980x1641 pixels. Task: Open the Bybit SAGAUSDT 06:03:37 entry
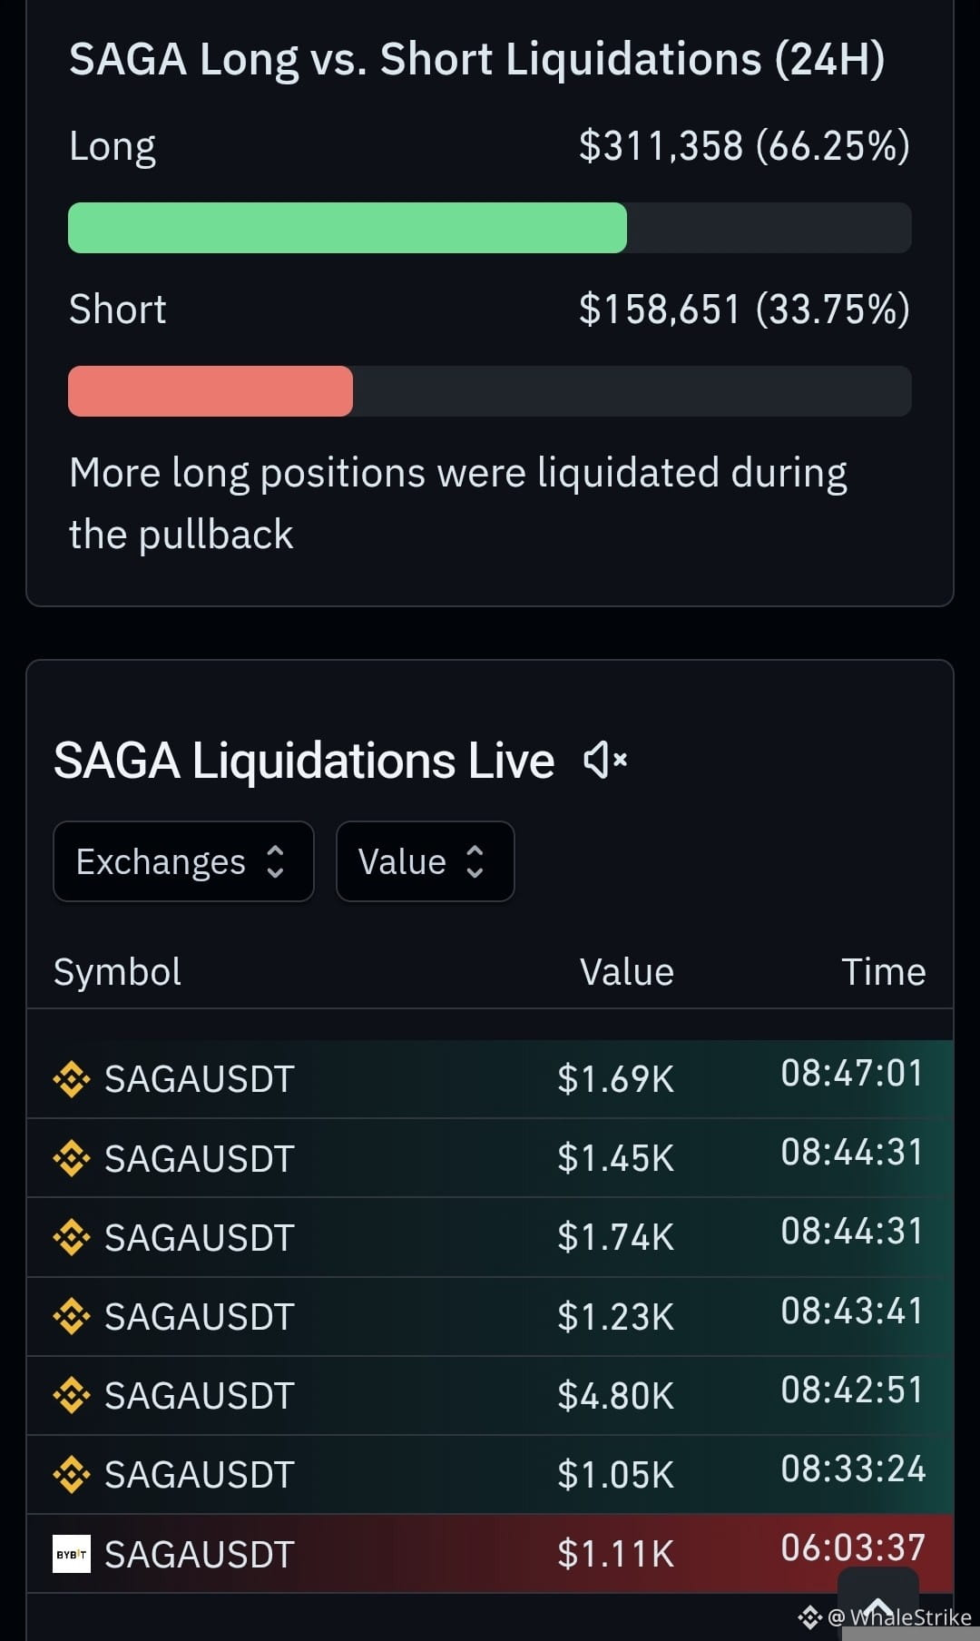point(490,1554)
